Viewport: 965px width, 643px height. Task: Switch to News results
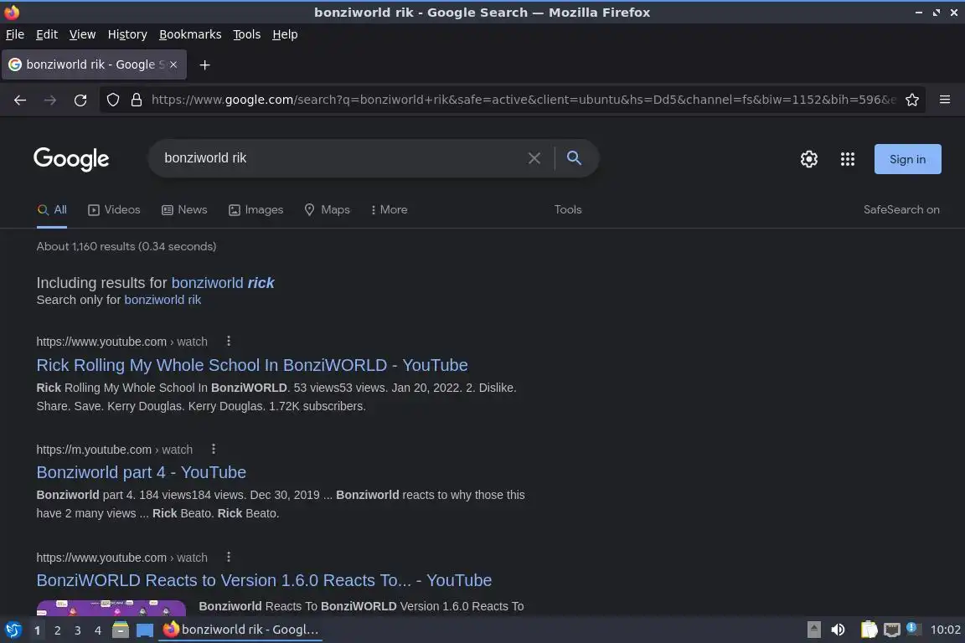[184, 210]
